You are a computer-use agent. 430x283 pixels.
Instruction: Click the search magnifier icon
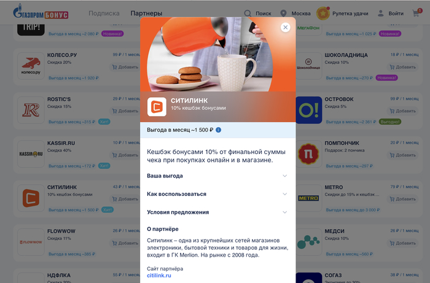point(248,14)
